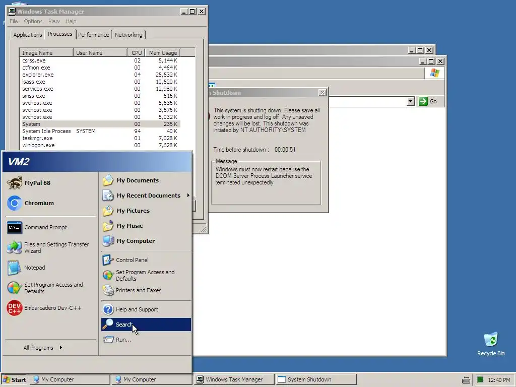
Task: Click Windows flag logo in My Computer
Action: (435, 73)
